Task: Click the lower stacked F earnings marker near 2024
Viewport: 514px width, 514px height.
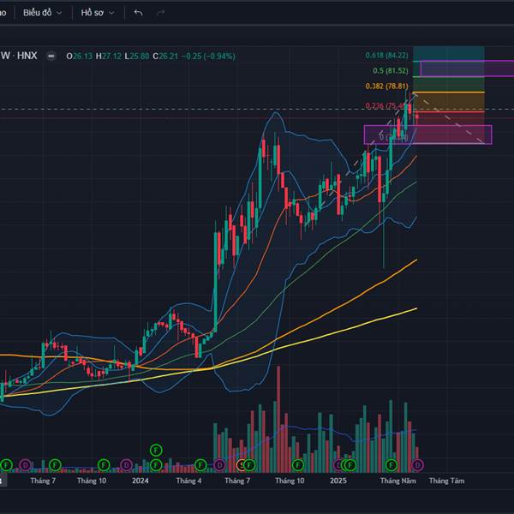Action: tap(156, 465)
